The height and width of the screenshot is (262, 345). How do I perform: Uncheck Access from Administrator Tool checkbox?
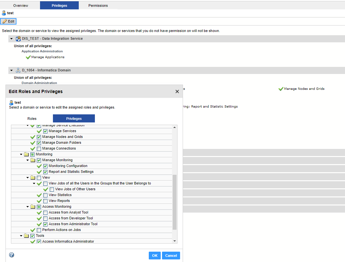45,224
